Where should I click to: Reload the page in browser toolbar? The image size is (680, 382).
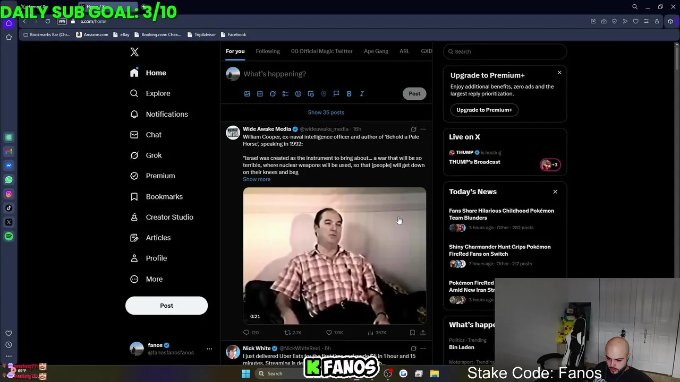pos(48,21)
